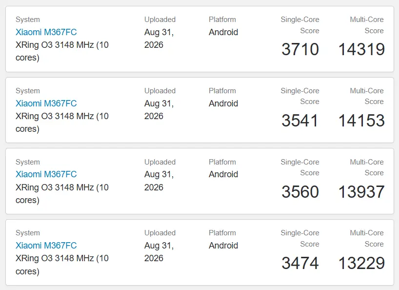The height and width of the screenshot is (290, 399).
Task: Click the single-core score 3474
Action: click(x=300, y=263)
